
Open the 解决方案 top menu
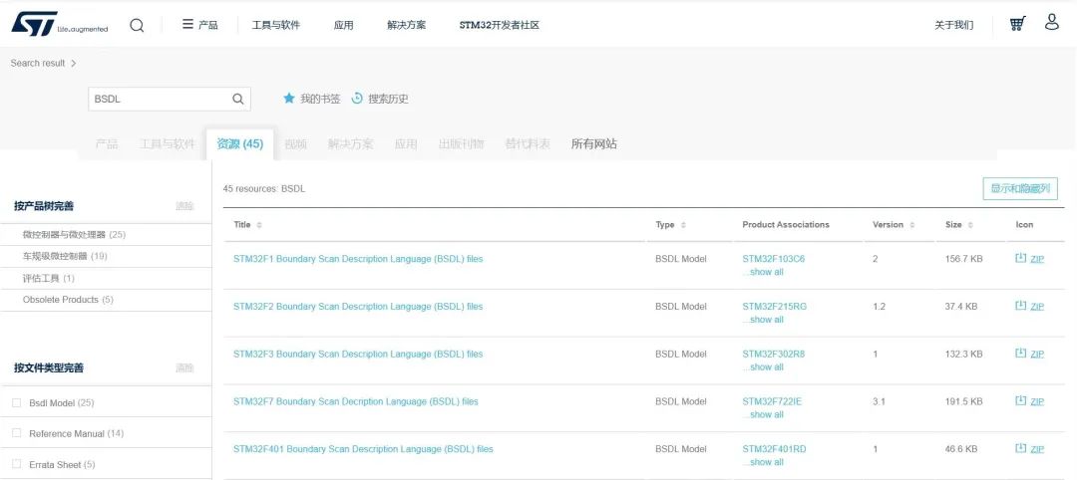click(407, 25)
